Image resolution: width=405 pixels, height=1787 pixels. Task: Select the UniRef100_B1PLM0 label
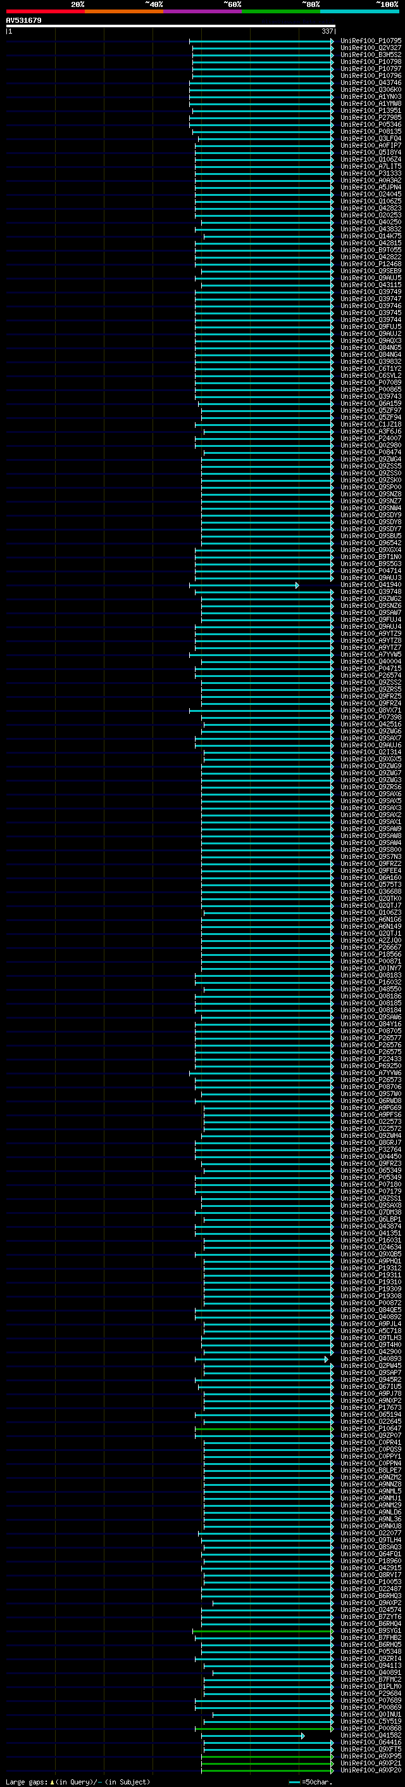click(370, 1686)
